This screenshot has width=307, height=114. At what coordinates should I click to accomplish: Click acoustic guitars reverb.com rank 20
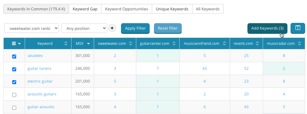[246, 94]
